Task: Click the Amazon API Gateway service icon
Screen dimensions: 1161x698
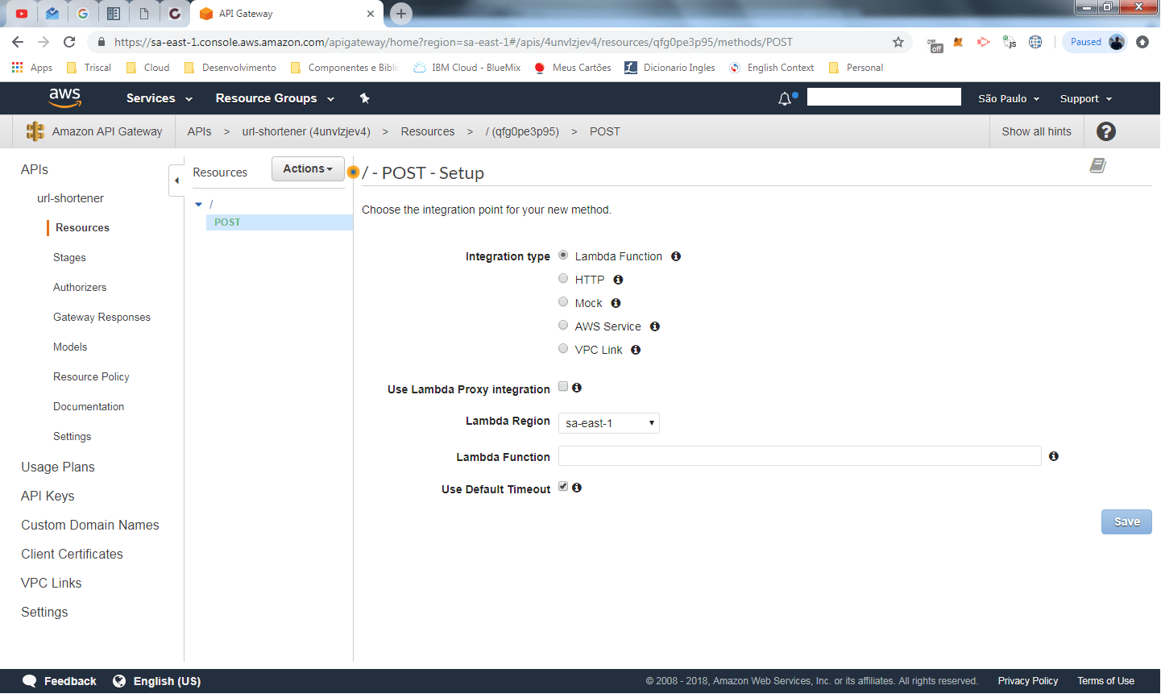Action: click(x=35, y=131)
